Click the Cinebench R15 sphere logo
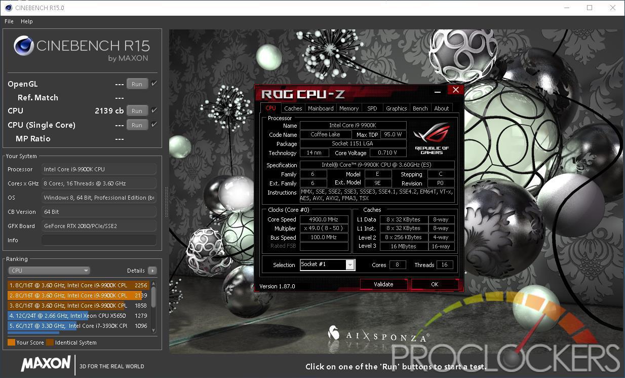Image resolution: width=625 pixels, height=378 pixels. click(x=24, y=46)
